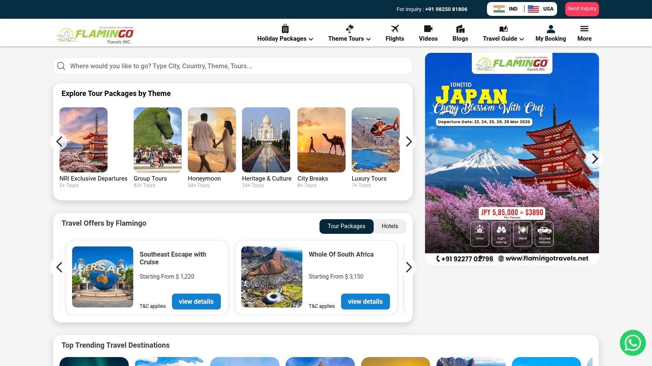
Task: Expand the Theme Tours dropdown
Action: coord(349,39)
